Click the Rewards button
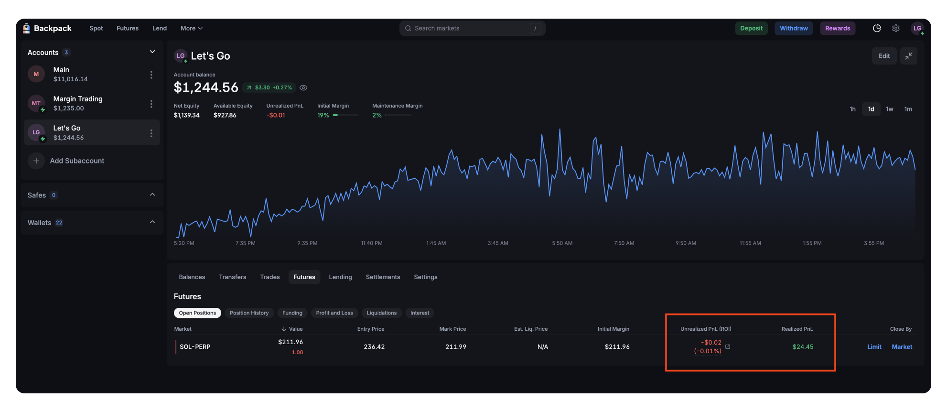This screenshot has width=947, height=412. point(838,28)
